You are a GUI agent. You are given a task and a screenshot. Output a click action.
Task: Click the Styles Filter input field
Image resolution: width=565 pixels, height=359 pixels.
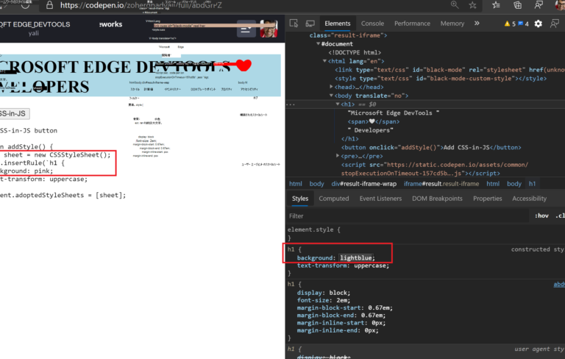point(407,216)
